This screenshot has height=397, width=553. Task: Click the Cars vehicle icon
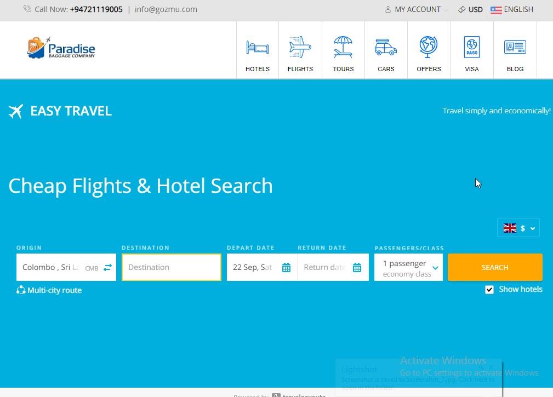pos(386,47)
